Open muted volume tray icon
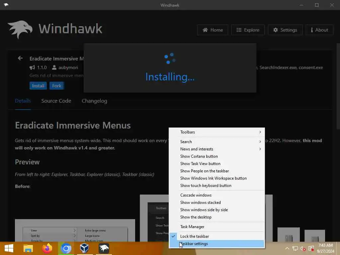 tap(303, 248)
